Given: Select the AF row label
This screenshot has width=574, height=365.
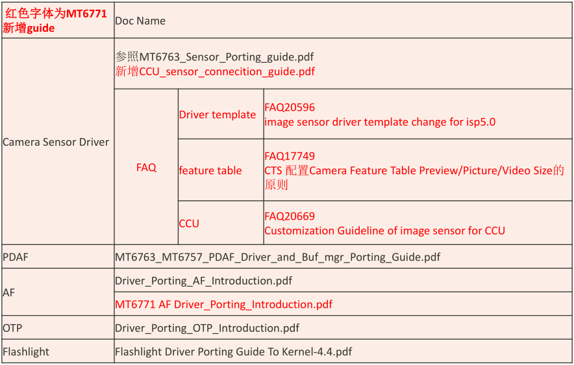Looking at the screenshot, I should click(x=9, y=292).
